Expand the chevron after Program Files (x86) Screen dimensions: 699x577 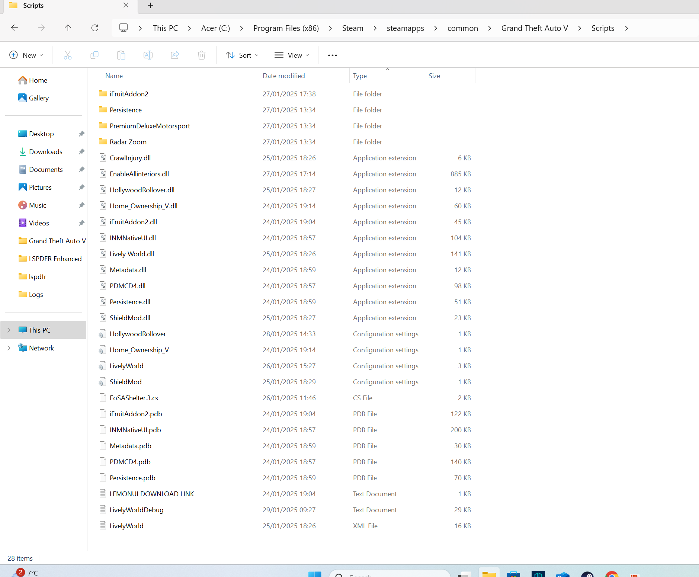coord(330,28)
